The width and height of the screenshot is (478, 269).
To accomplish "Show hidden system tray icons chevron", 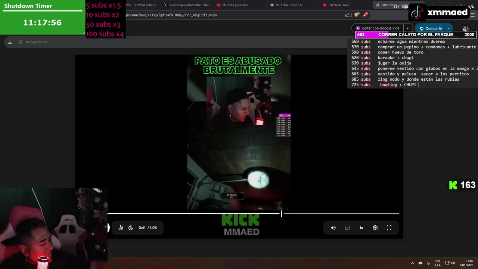I will (412, 263).
